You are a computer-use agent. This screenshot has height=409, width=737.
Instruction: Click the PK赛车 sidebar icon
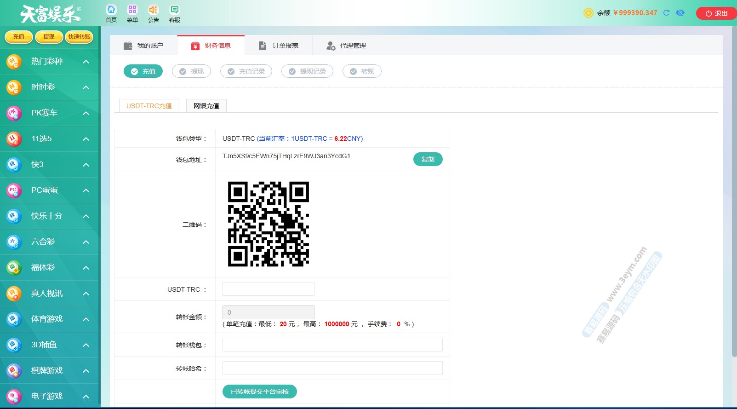tap(13, 113)
